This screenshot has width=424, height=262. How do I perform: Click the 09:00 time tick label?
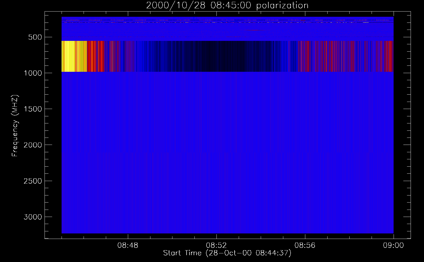(x=394, y=245)
